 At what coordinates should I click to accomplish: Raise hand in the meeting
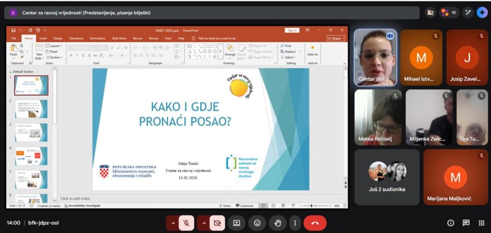[278, 223]
